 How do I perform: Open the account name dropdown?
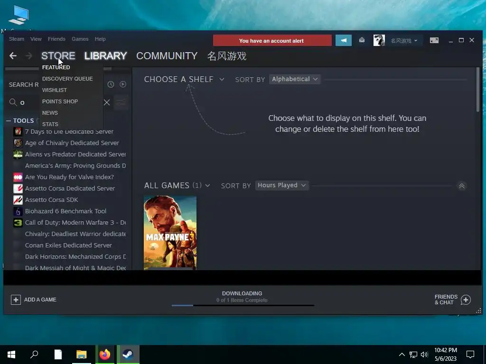point(404,41)
